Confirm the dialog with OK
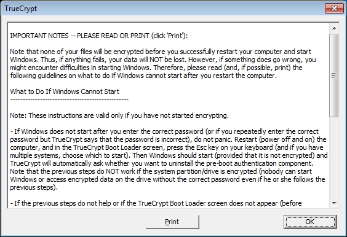Viewport: 347px width, 237px height. click(x=310, y=222)
